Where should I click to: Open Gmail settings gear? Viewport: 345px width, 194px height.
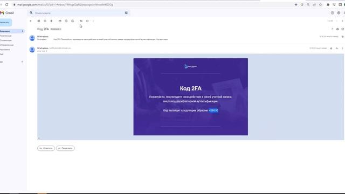click(x=339, y=13)
